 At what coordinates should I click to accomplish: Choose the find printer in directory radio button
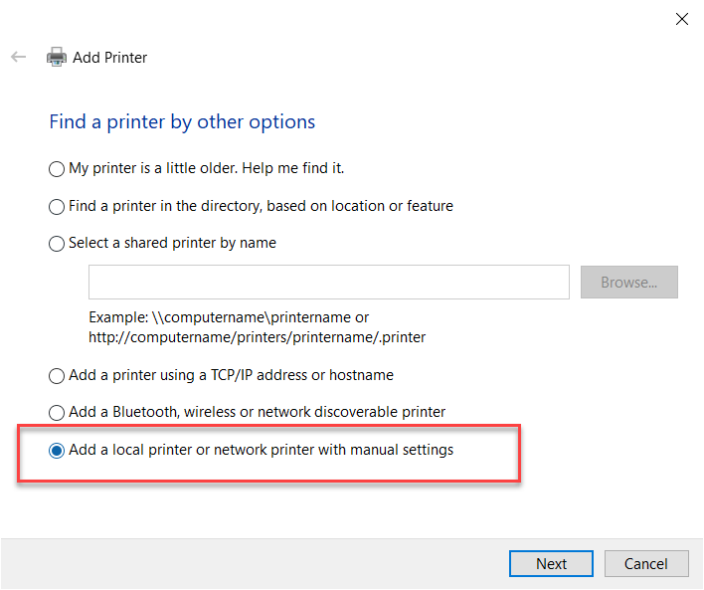pos(57,207)
